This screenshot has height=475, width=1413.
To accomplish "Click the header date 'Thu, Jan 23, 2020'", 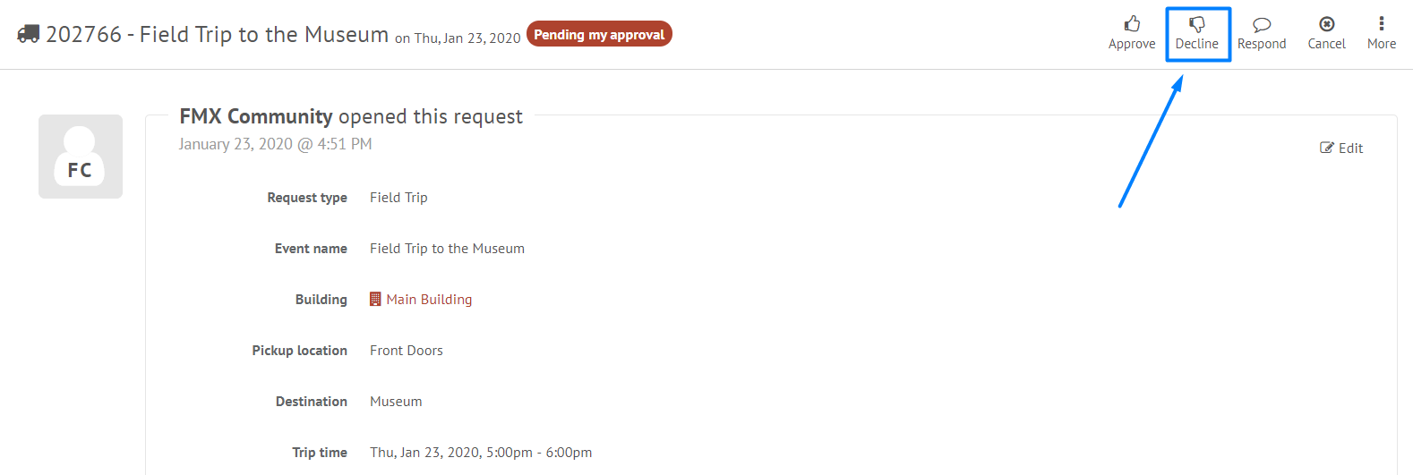I will click(467, 38).
